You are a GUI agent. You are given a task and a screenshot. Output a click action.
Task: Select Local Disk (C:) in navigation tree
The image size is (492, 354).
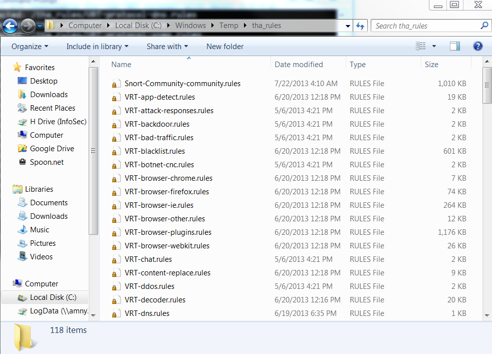(53, 297)
